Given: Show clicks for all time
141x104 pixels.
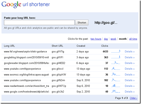Looking at the screenshot, I should click(133, 39).
